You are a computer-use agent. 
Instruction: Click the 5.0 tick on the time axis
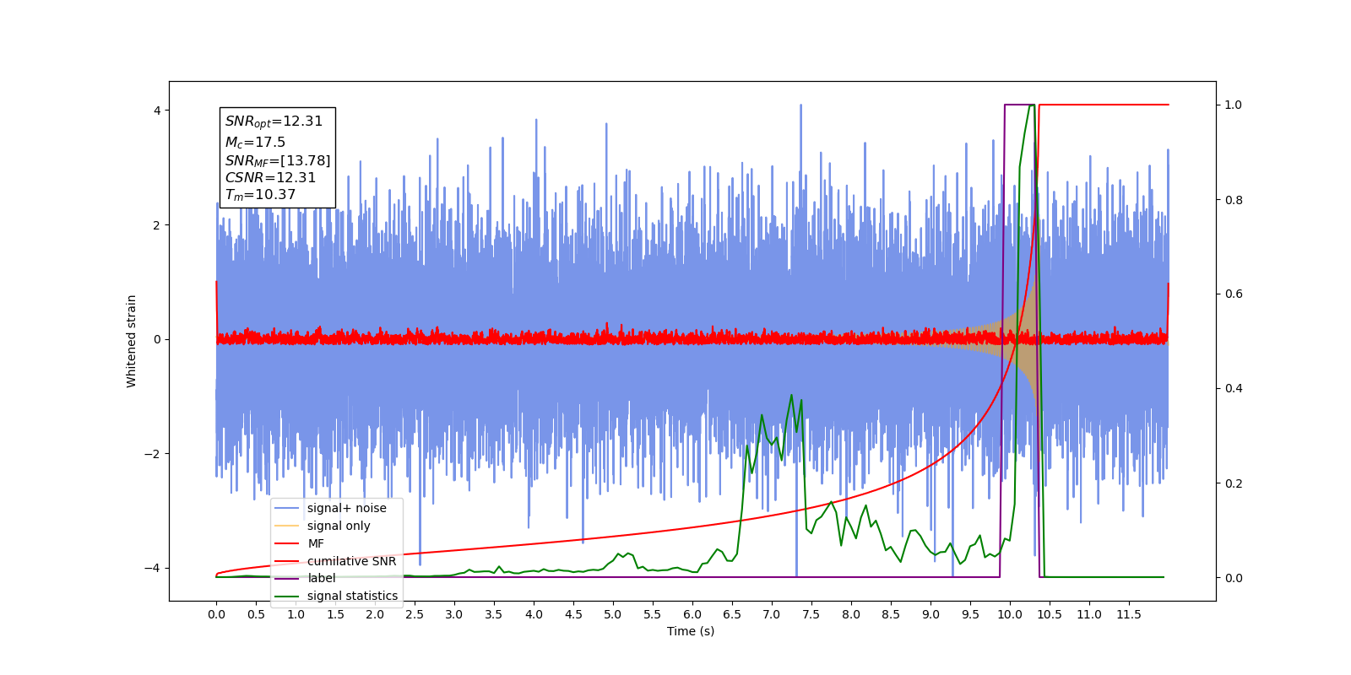coord(613,614)
